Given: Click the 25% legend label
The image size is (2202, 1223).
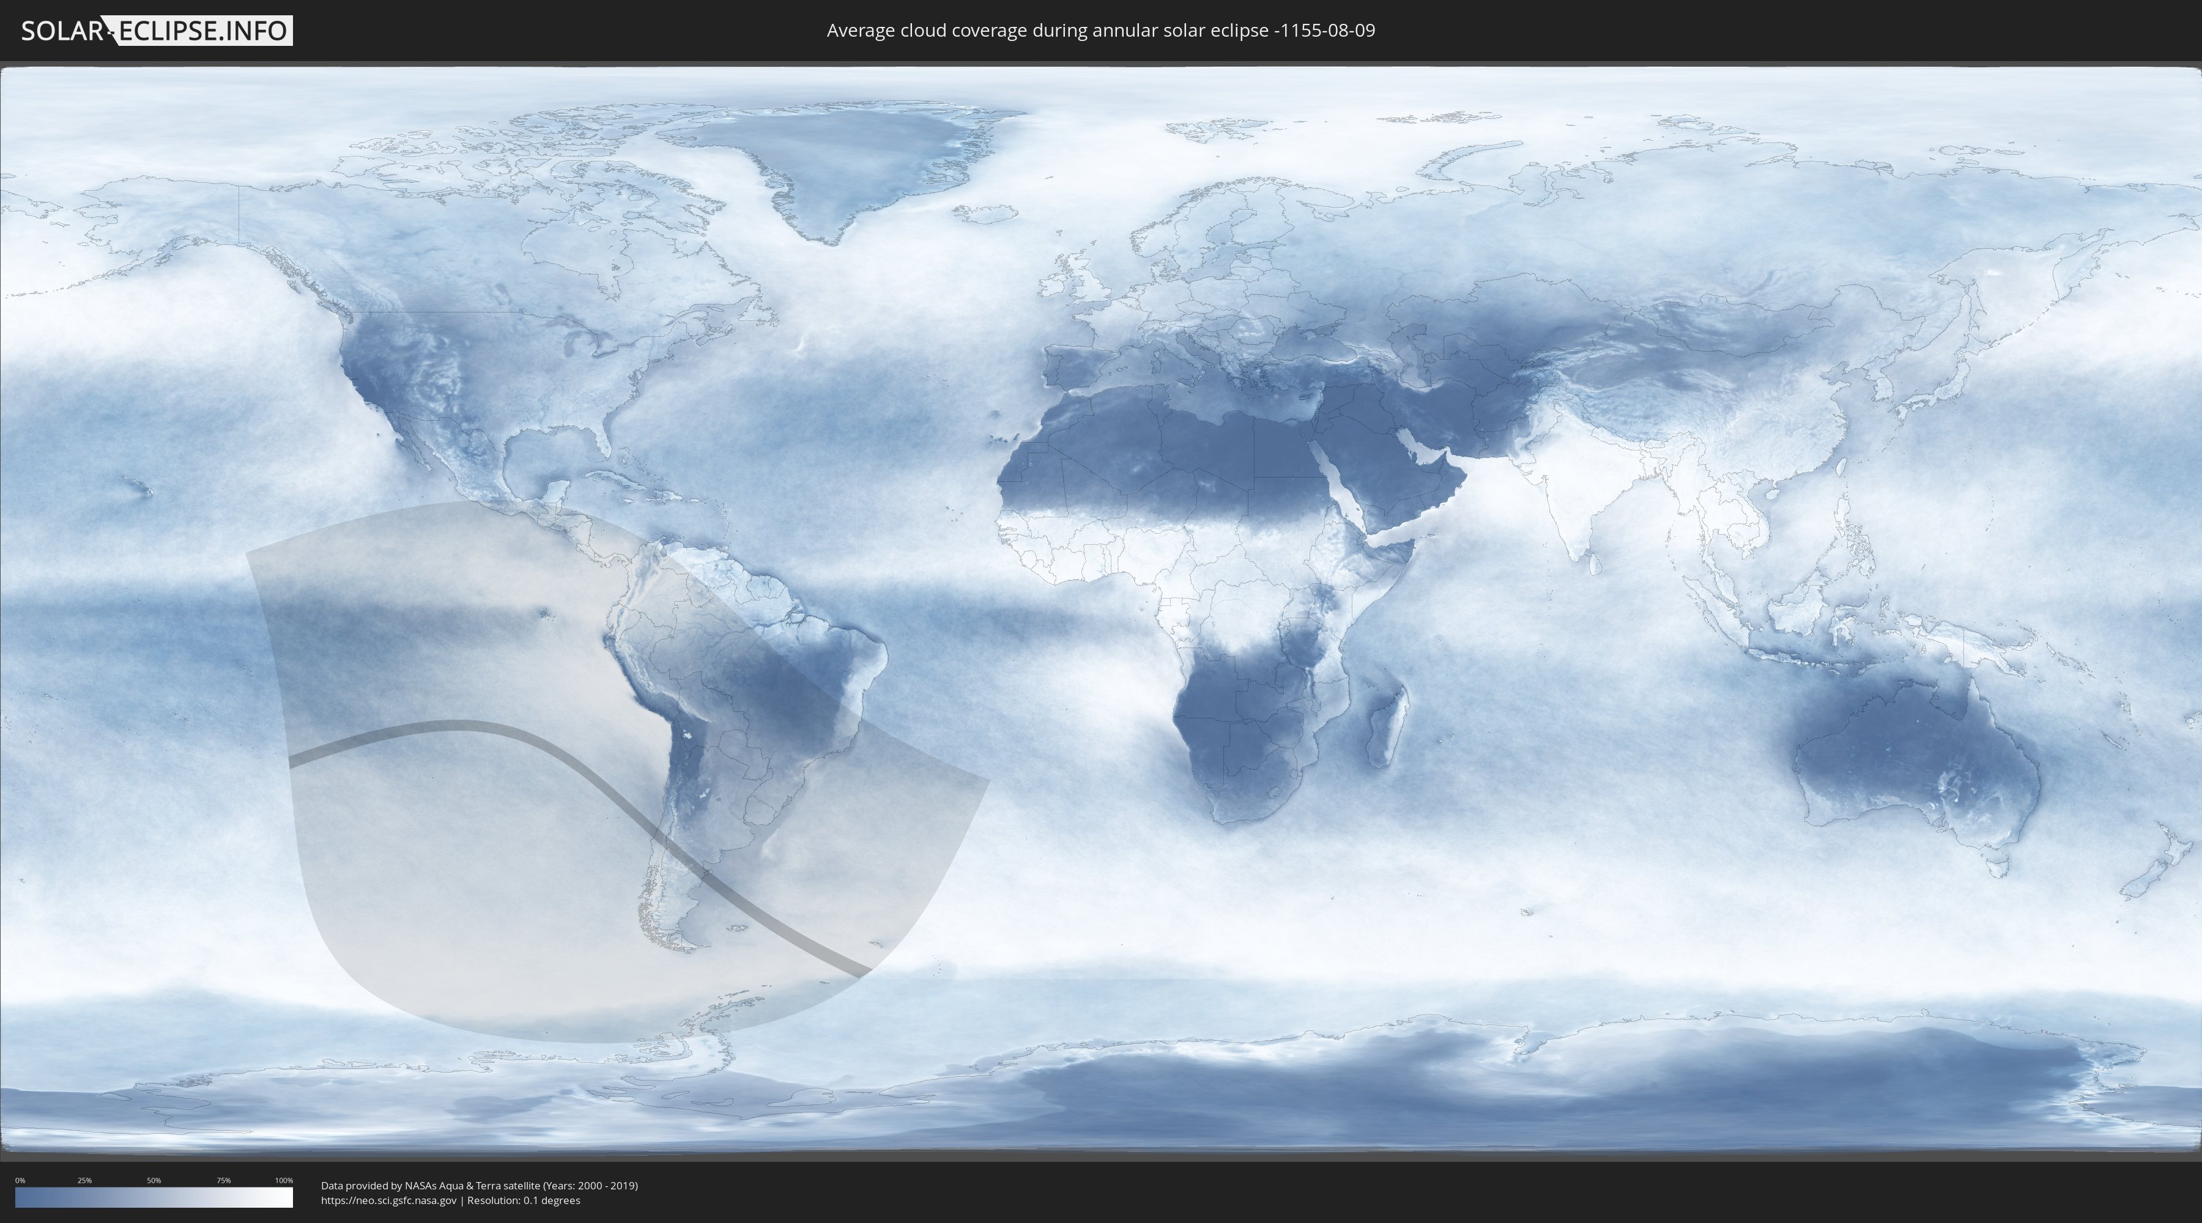Looking at the screenshot, I should click(84, 1180).
